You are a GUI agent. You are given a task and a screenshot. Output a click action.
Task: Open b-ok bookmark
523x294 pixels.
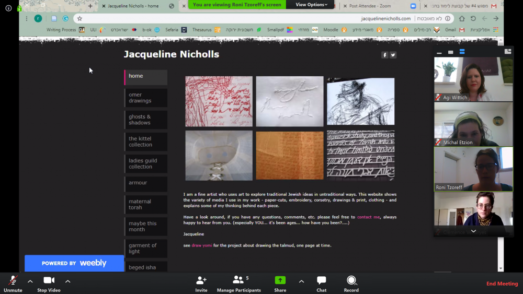coord(151,30)
